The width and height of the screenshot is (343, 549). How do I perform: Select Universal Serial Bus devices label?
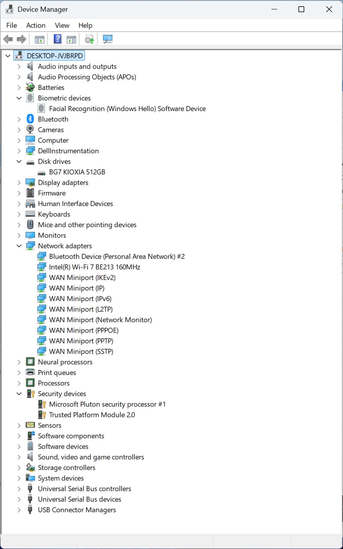79,499
